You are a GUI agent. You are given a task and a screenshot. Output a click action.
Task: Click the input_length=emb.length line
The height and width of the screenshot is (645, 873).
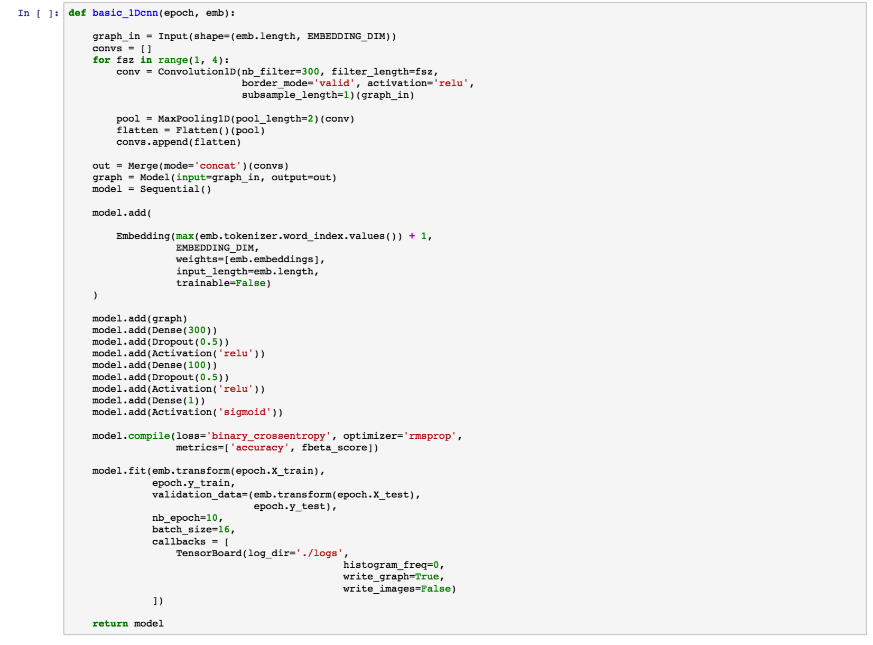(247, 272)
